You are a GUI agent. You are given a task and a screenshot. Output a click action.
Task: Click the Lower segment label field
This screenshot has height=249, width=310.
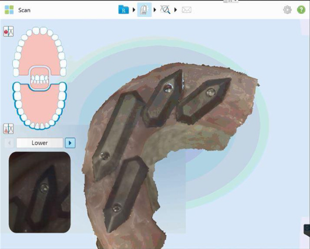(40, 143)
